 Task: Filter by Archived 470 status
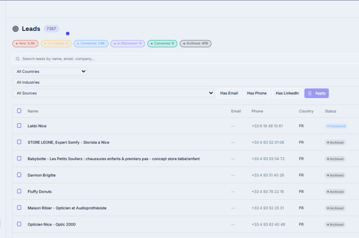click(x=196, y=44)
